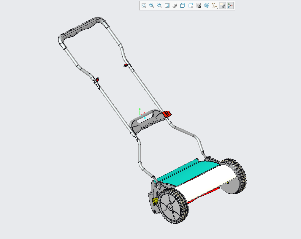301x239 pixels.
Task: Open the Saved Orientations cube dropdown
Action: (x=183, y=6)
